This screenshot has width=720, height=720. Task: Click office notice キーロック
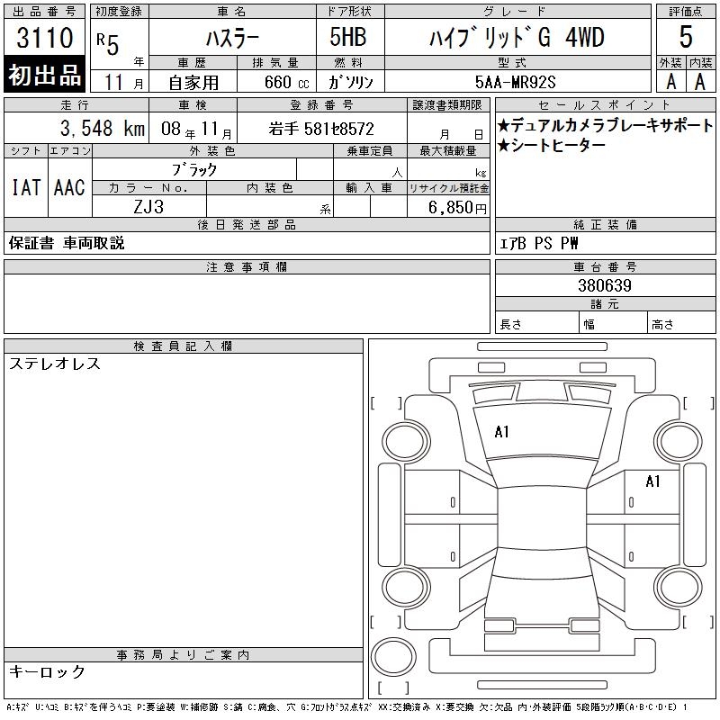click(47, 671)
